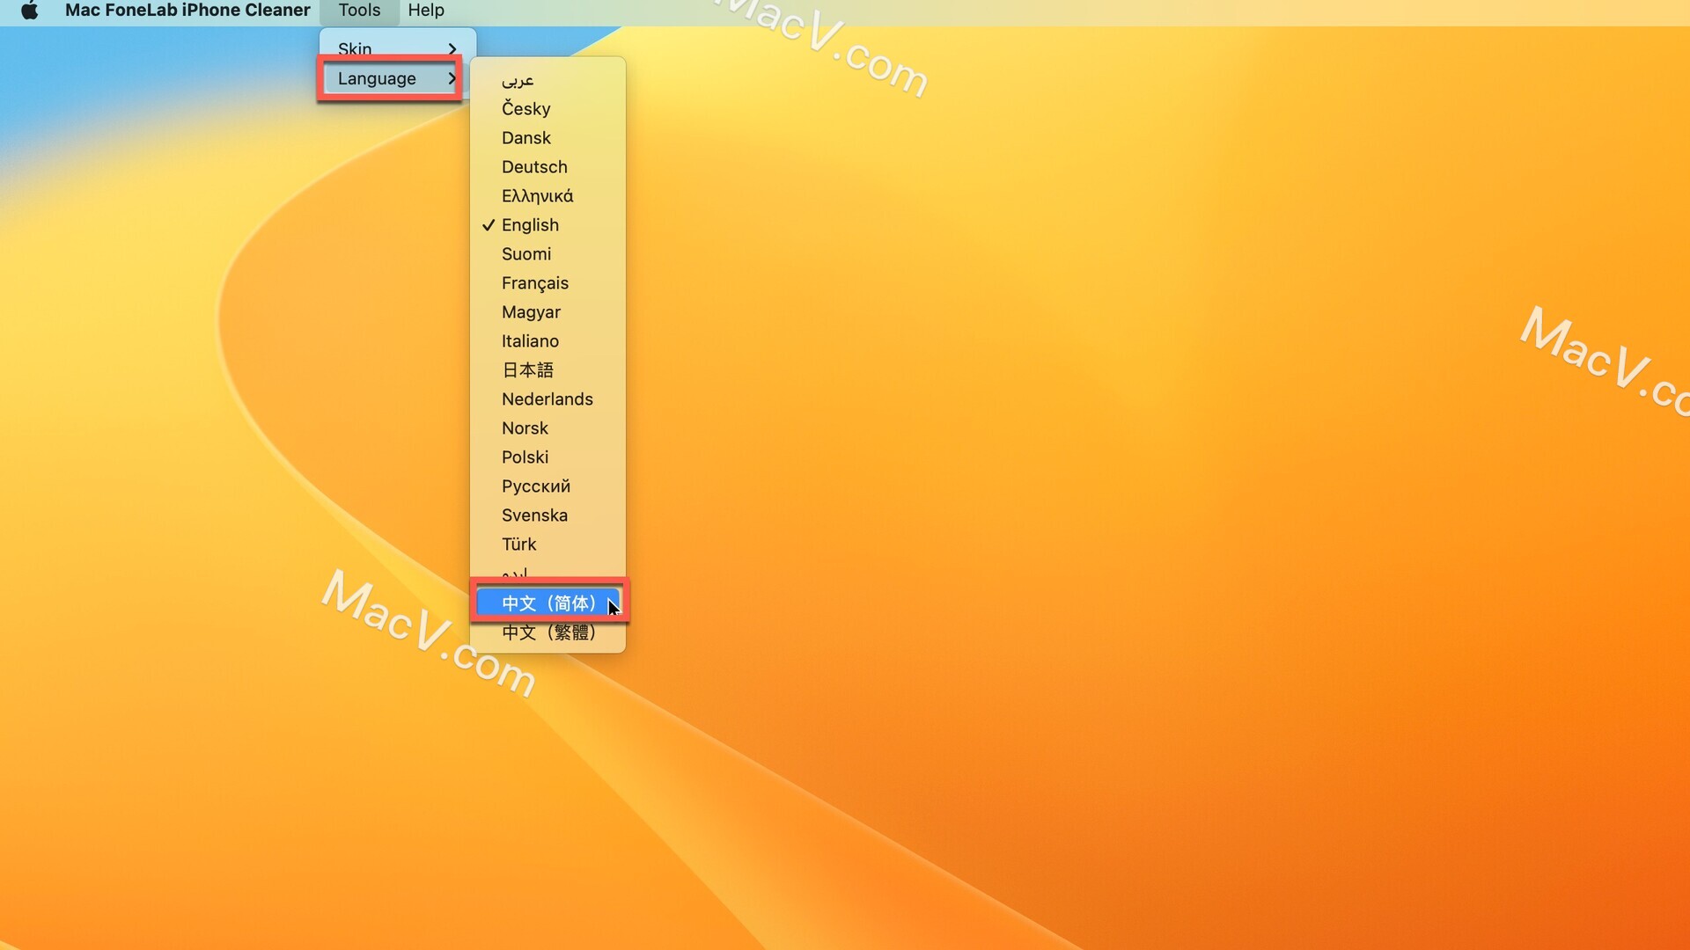Choose Français language
1690x950 pixels.
547,283
